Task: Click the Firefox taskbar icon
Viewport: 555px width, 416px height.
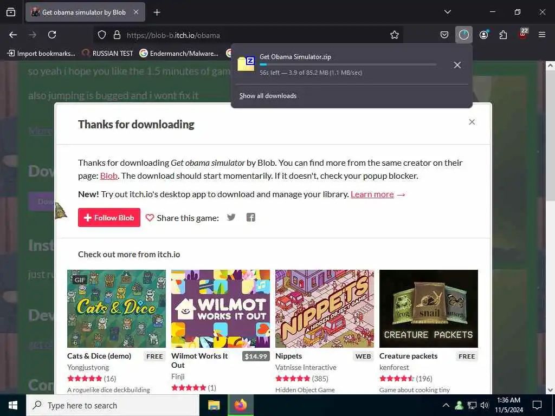Action: pos(241,405)
